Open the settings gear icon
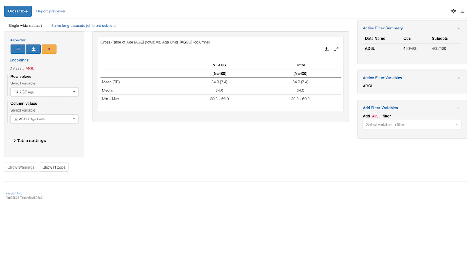This screenshot has width=471, height=271. 453,11
